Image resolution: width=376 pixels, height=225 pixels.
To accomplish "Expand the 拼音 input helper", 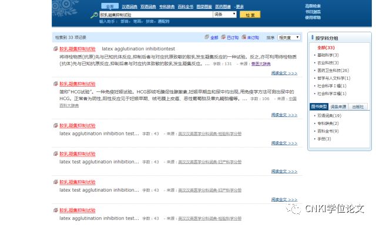I will click(150, 22).
